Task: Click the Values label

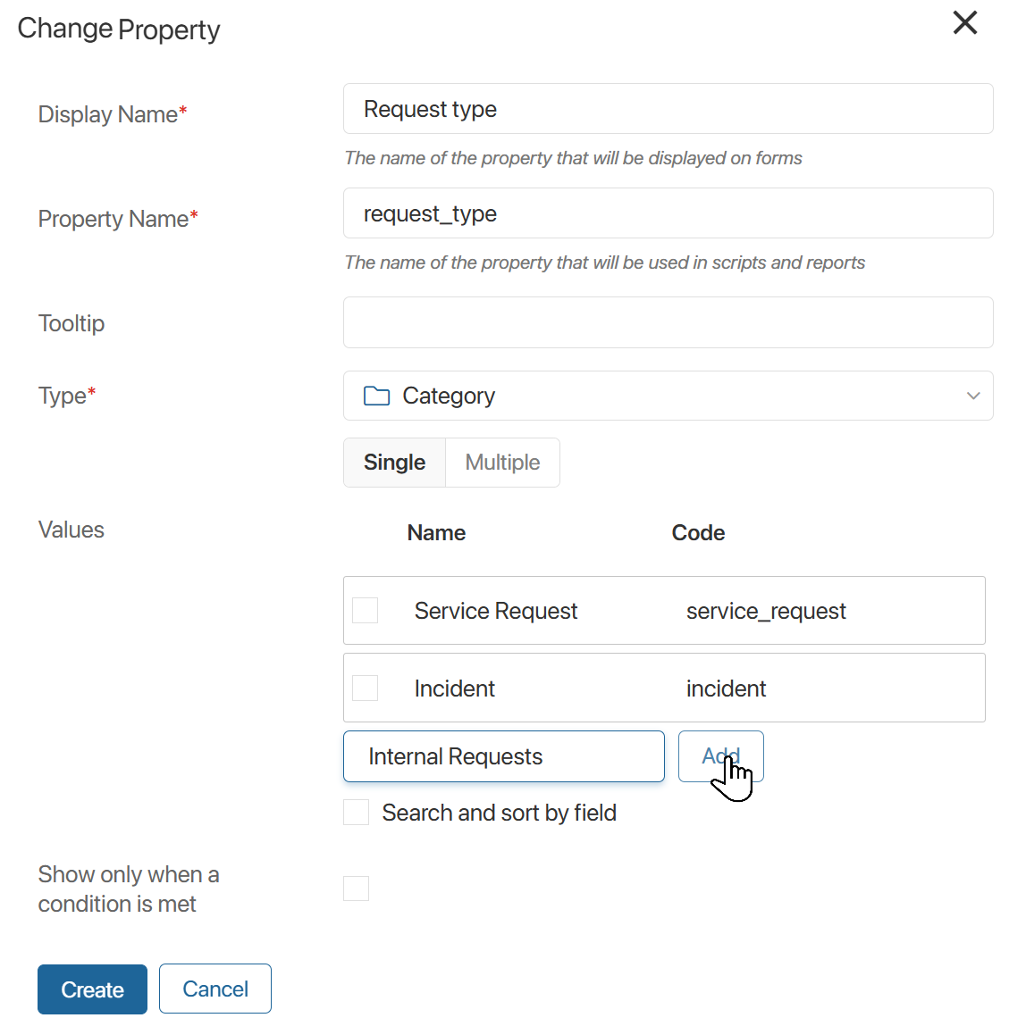Action: click(71, 530)
